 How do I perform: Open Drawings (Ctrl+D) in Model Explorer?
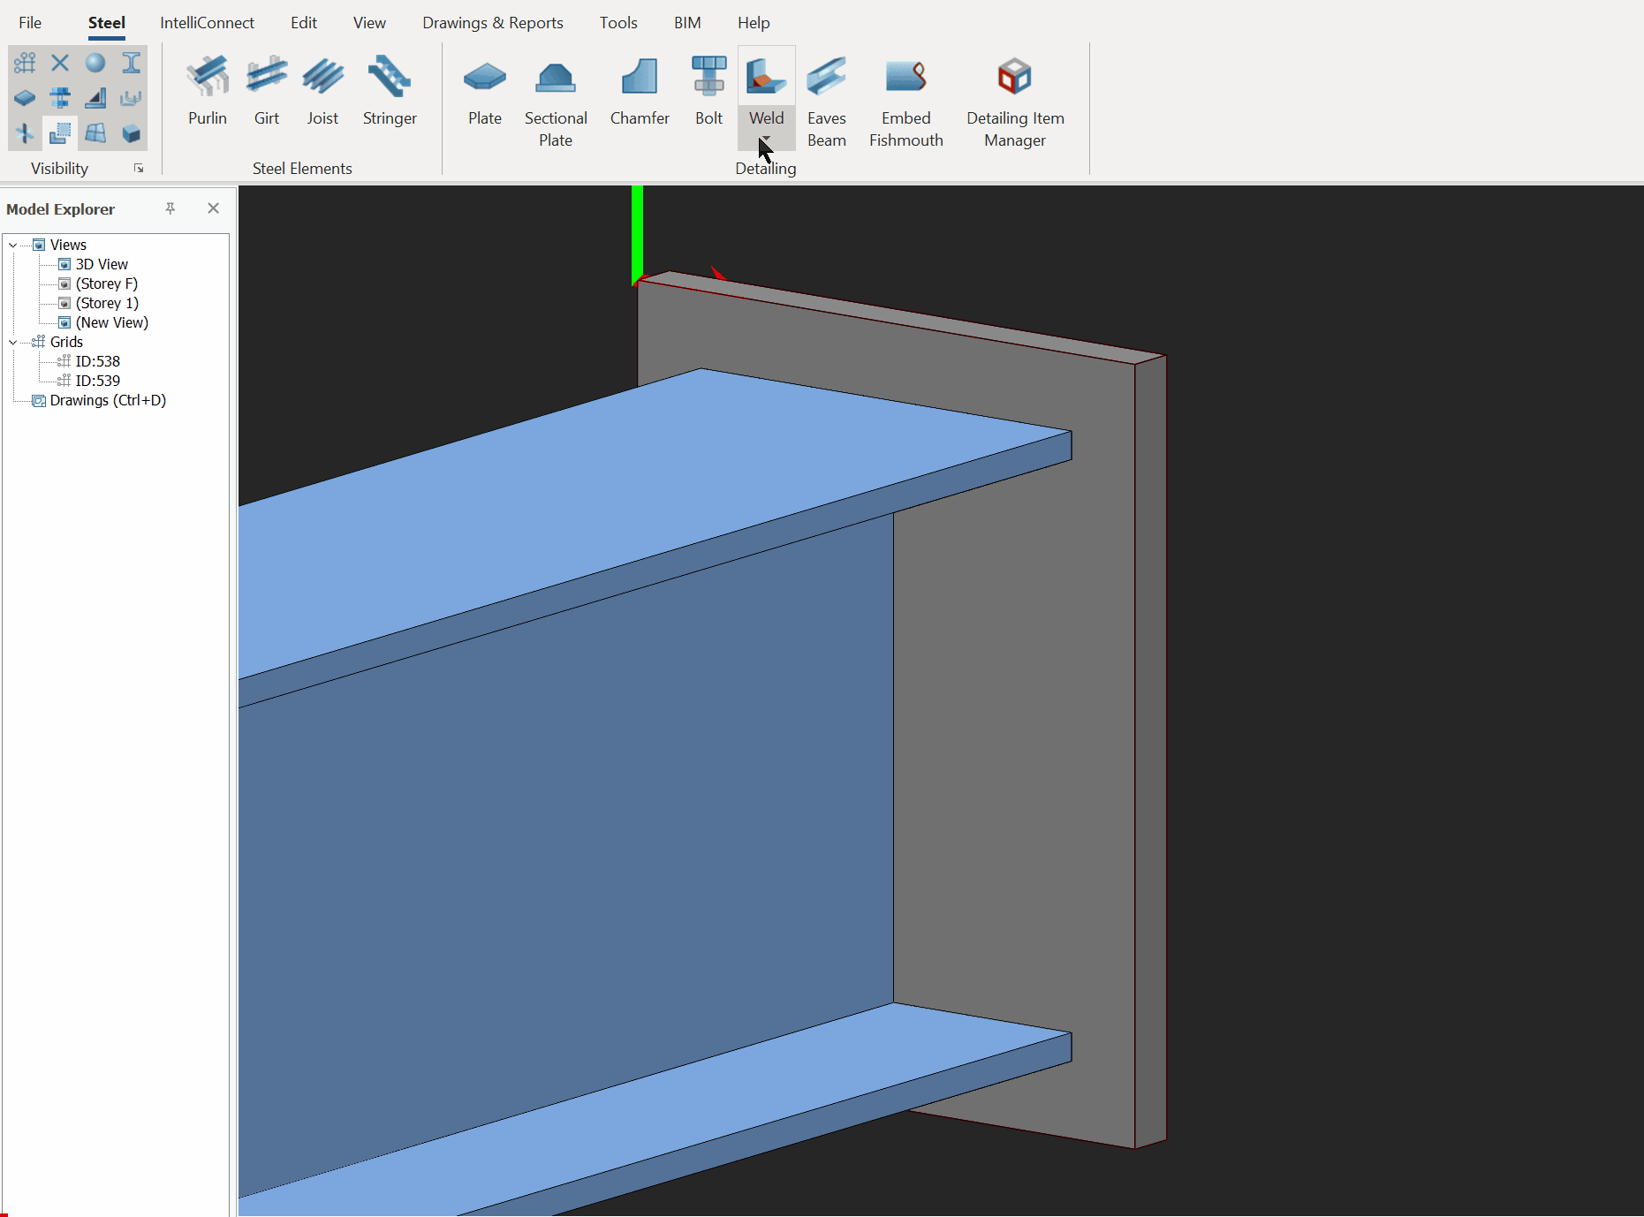(107, 401)
